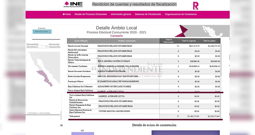Screen dimensions: 255x135
Task: Select Partido de Renovación Sudcaliforniana row
Action: pos(144,101)
